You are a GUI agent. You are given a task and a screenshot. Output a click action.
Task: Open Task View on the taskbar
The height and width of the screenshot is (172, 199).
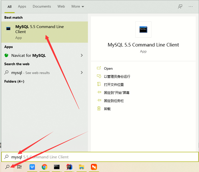[19, 167]
